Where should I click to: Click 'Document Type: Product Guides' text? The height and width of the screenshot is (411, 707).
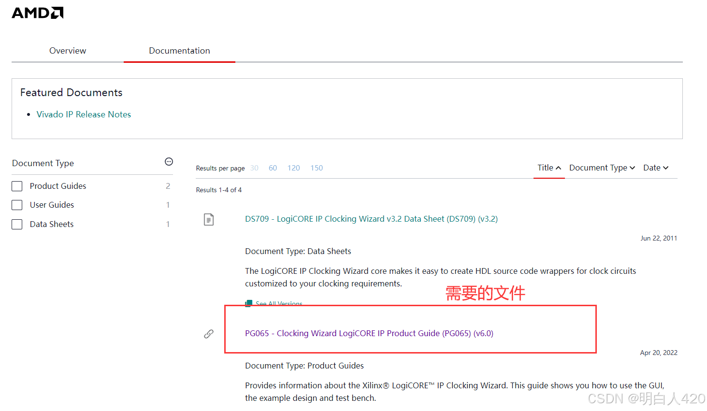click(304, 366)
